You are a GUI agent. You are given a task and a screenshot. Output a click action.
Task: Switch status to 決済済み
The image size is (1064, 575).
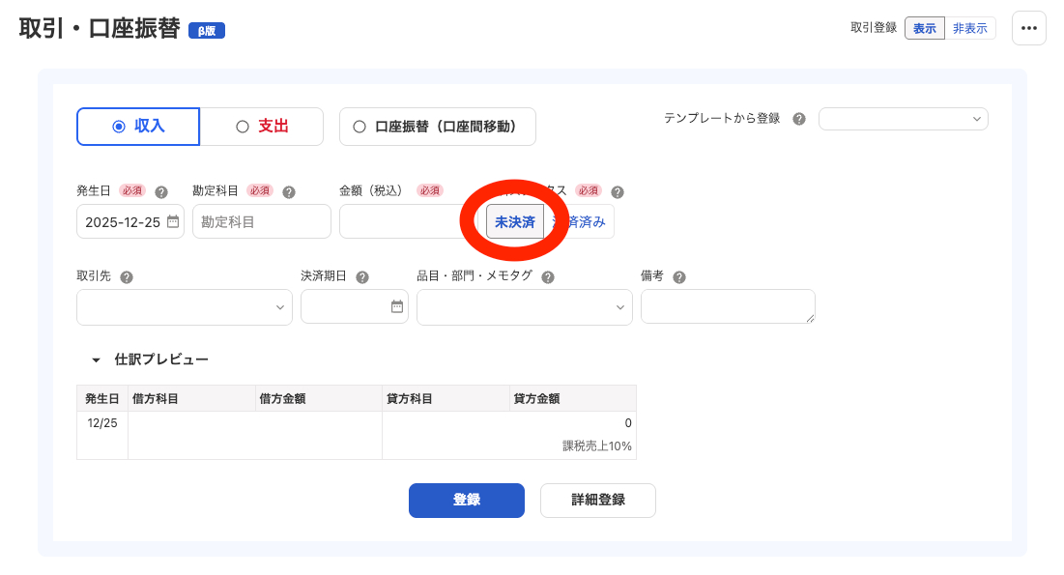578,221
